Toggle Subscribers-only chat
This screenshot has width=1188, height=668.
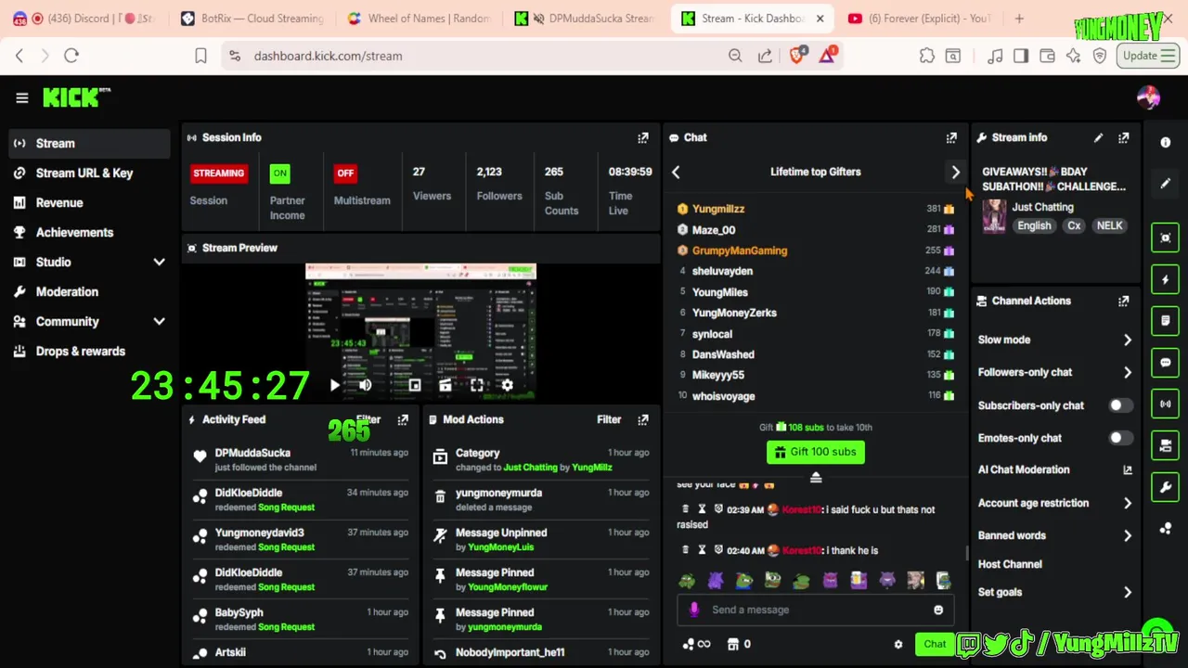1120,405
